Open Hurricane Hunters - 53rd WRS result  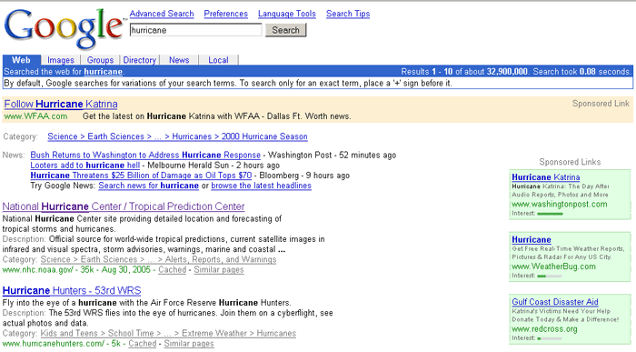(x=72, y=291)
